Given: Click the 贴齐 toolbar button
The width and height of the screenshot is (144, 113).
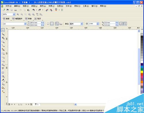Looking at the screenshot, I should [38, 19].
